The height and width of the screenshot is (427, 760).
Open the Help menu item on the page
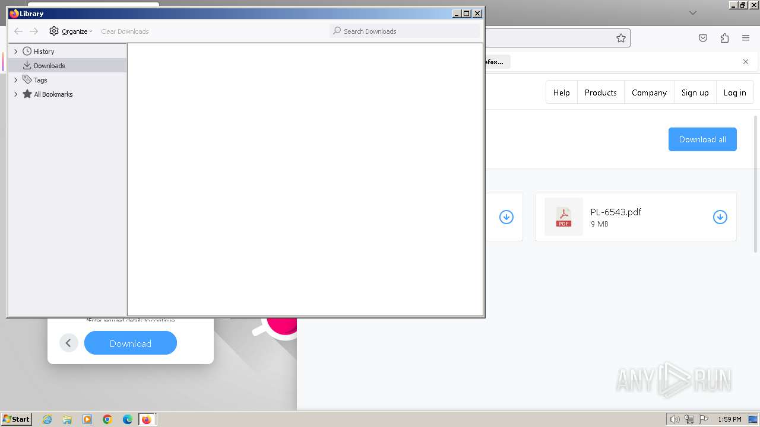click(562, 93)
